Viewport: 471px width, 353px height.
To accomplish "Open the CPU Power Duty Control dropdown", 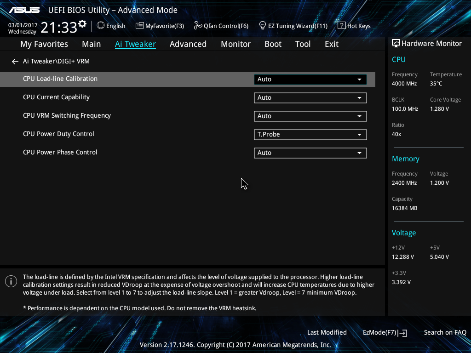I will point(310,135).
